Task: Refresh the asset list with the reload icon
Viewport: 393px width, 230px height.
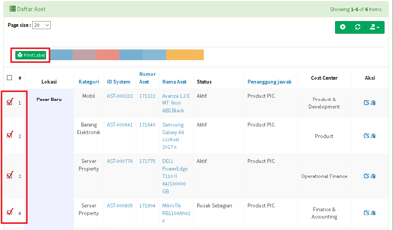Action: coord(358,27)
